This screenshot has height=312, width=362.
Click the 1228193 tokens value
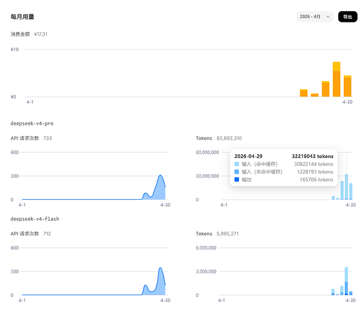coord(315,172)
